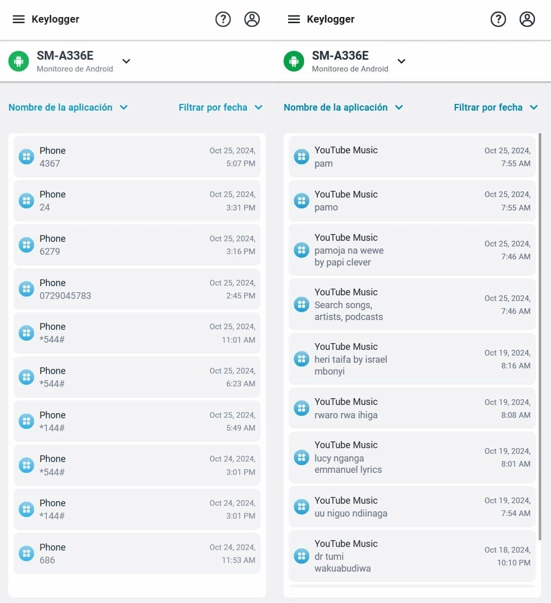Click app icon beside Phone 0729045783 entry
The image size is (551, 603).
[27, 289]
